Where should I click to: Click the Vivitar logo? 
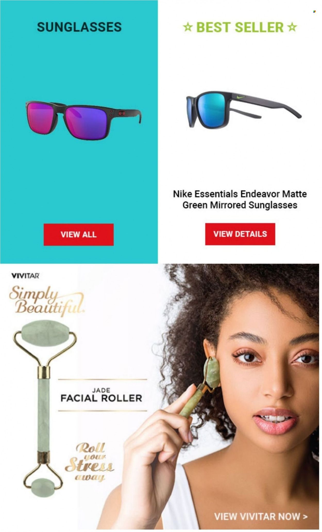click(25, 276)
